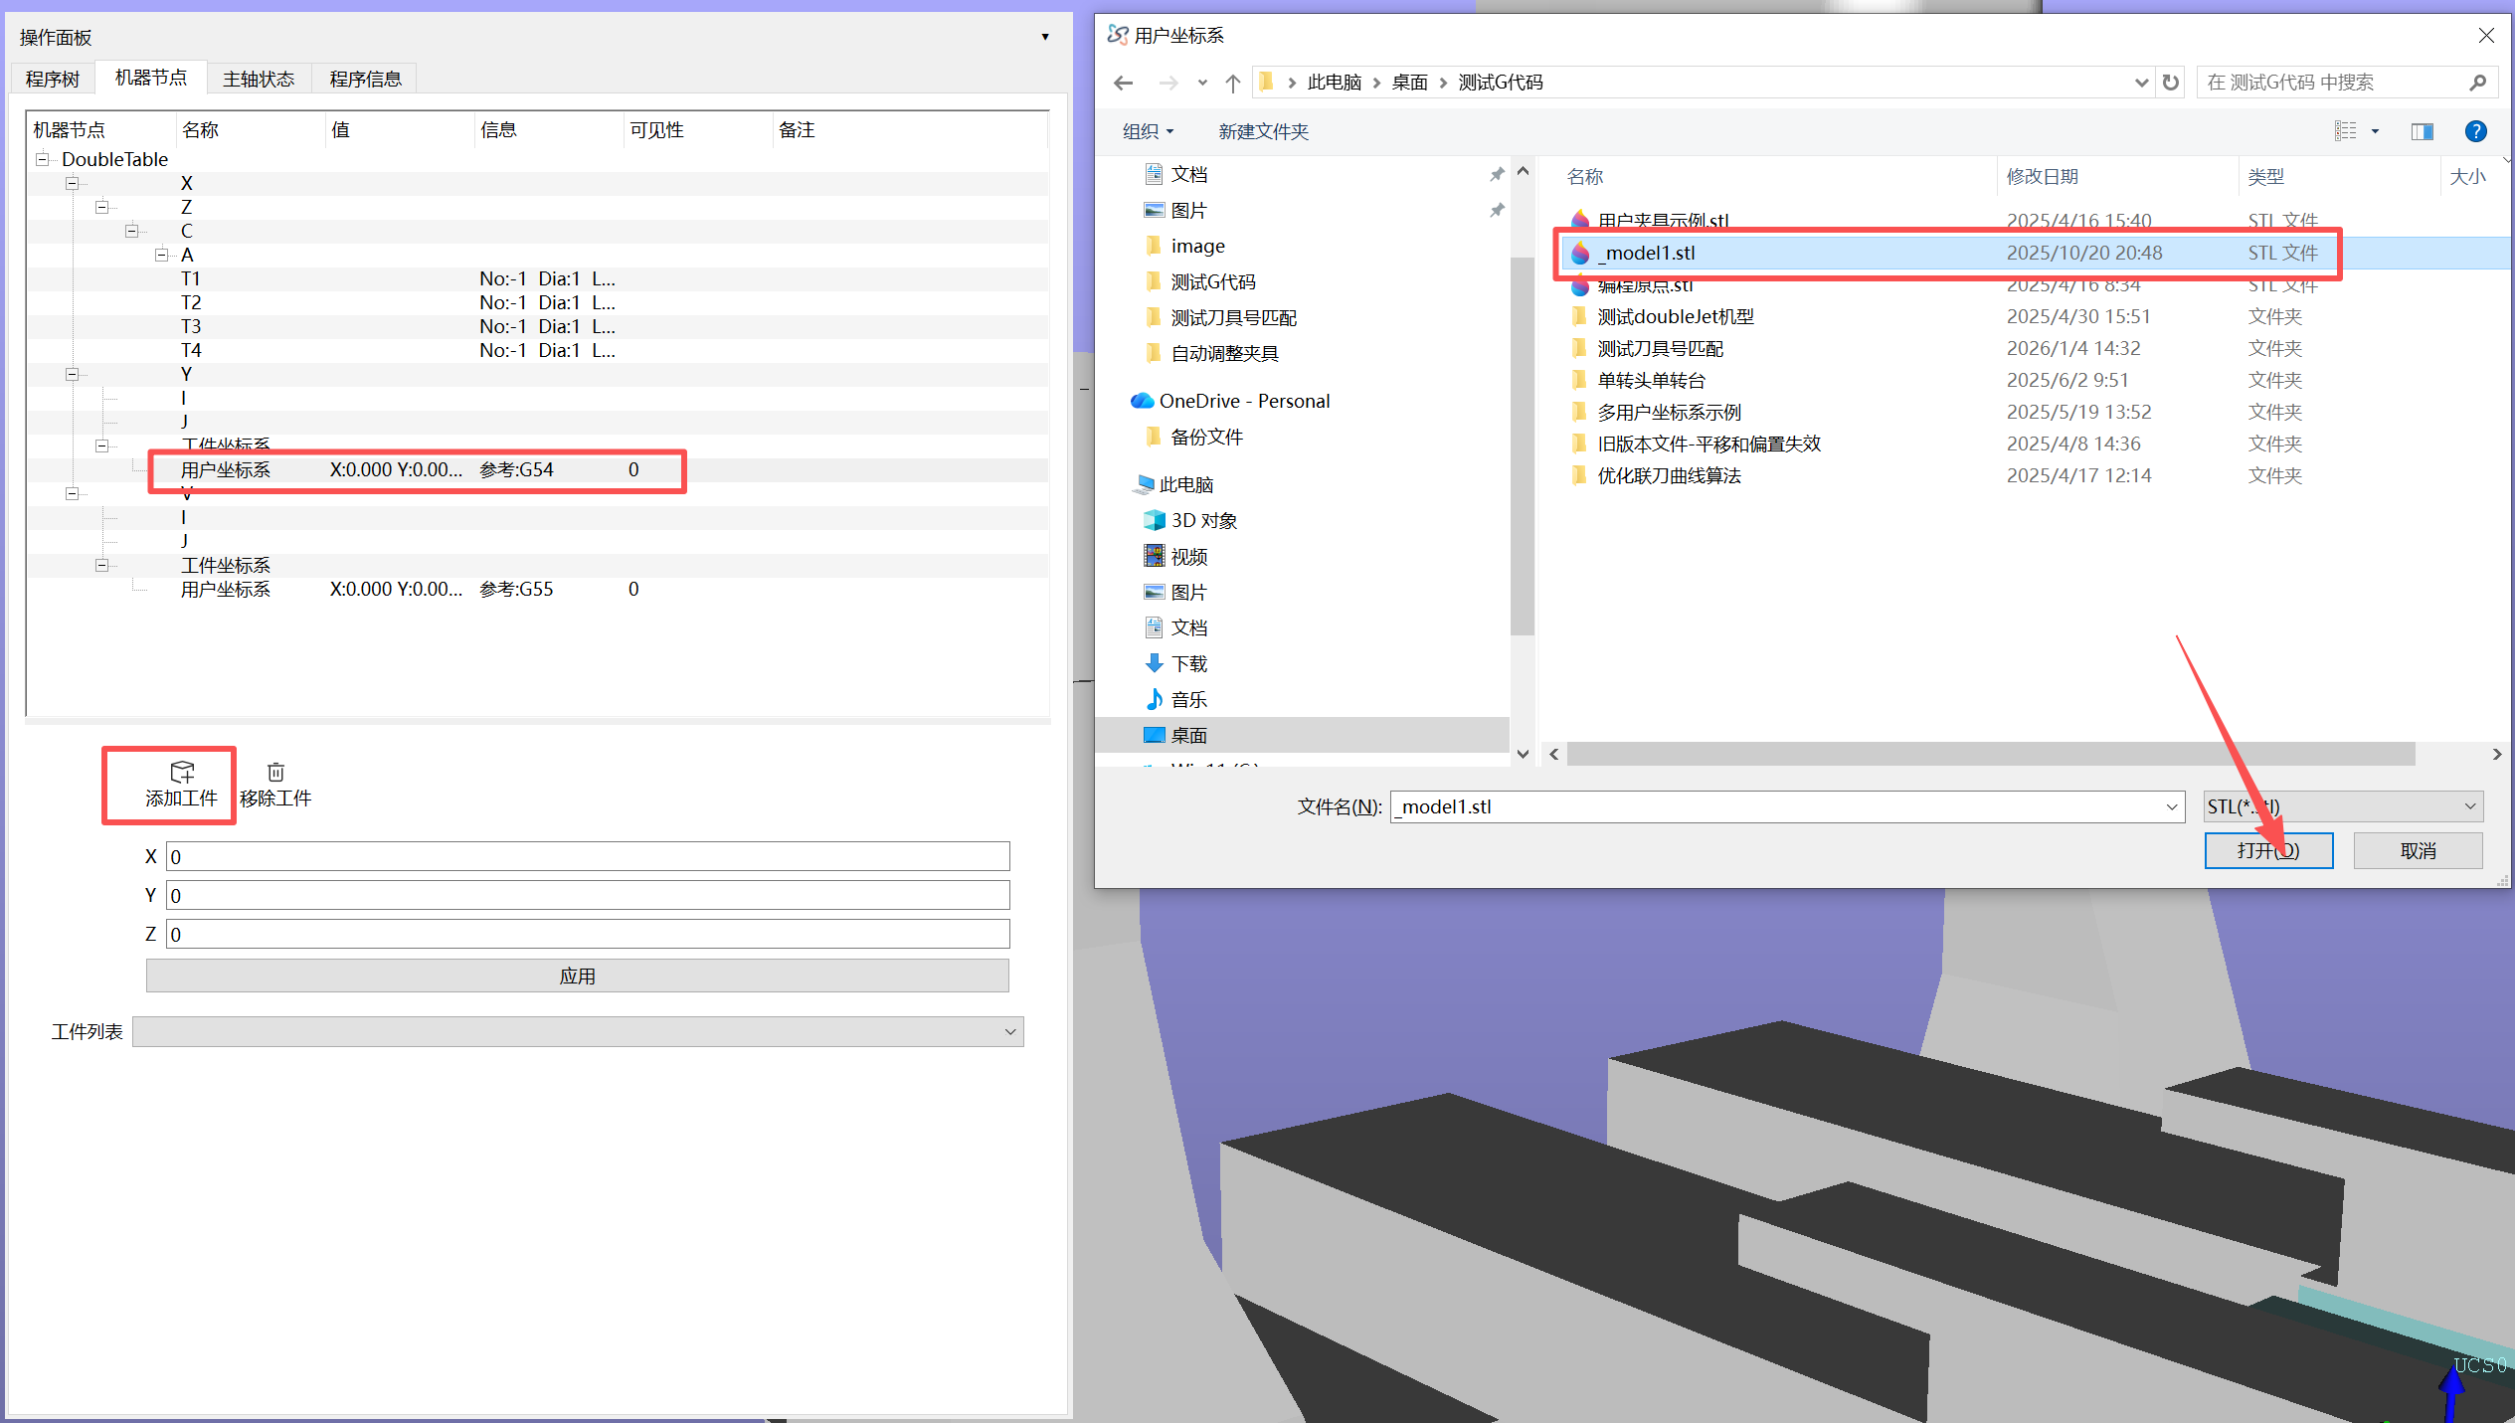Click the back arrow in file dialog
This screenshot has width=2515, height=1423.
[1124, 83]
